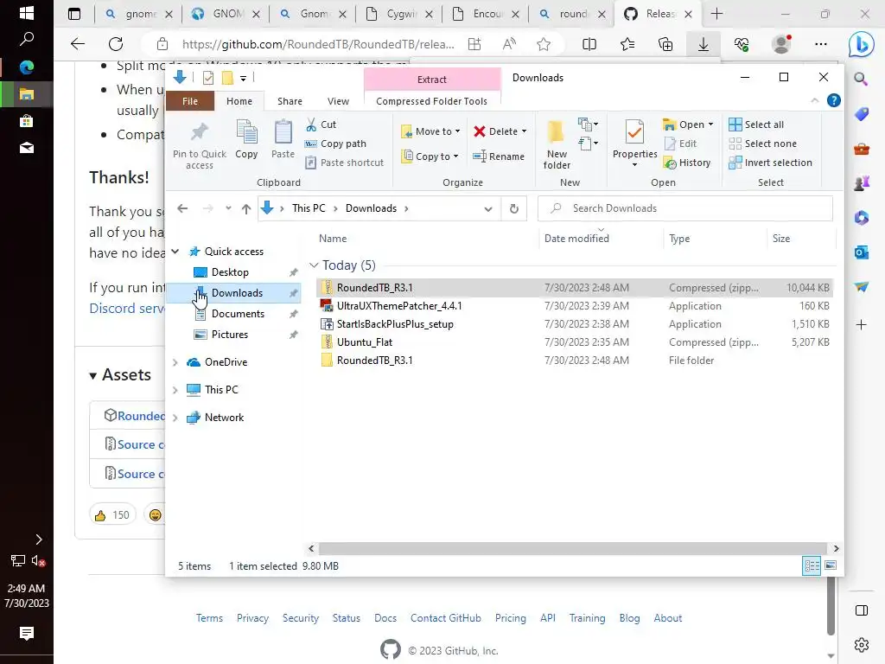The image size is (885, 664).
Task: Open the Extract contextual tab
Action: (x=432, y=80)
